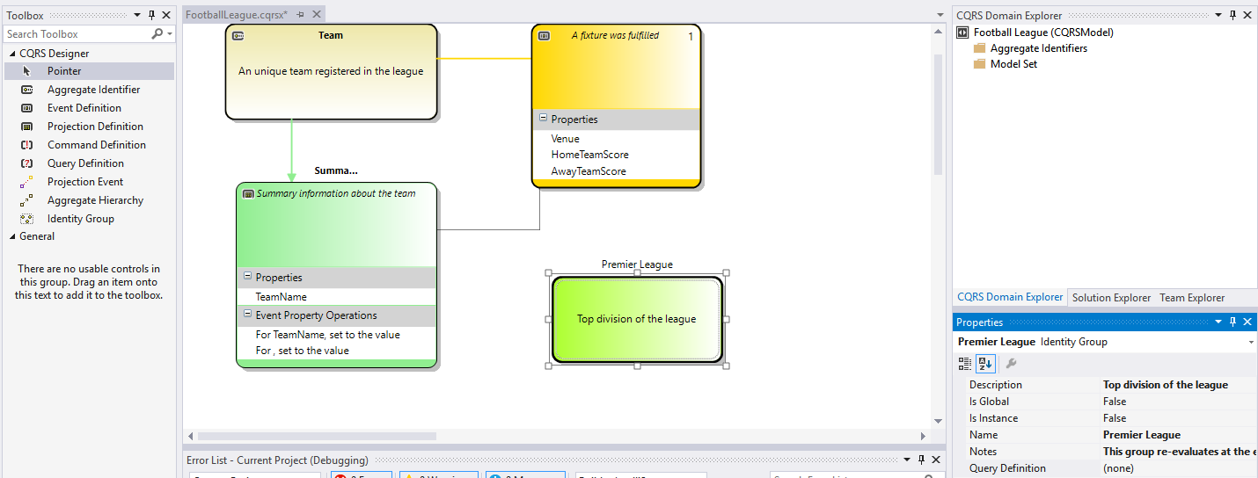Select the Event Definition toolbox icon

[27, 108]
